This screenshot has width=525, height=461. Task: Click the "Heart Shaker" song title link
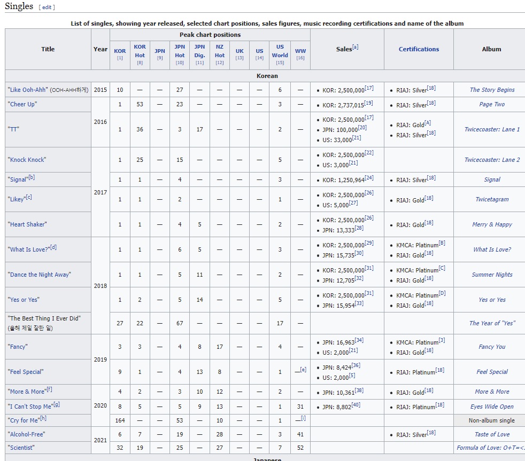click(x=27, y=224)
